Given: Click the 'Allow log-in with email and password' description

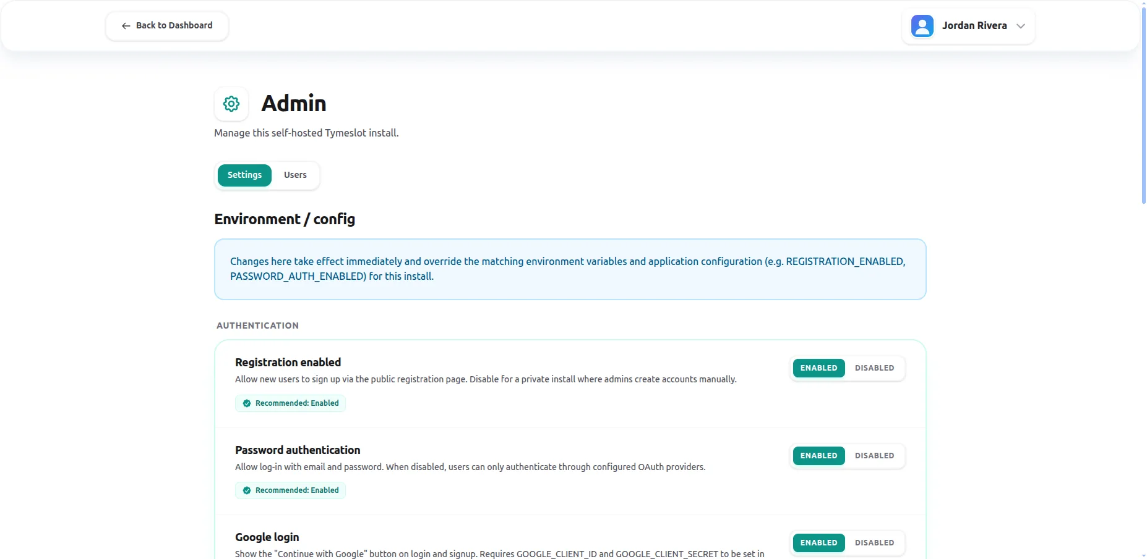Looking at the screenshot, I should click(470, 467).
